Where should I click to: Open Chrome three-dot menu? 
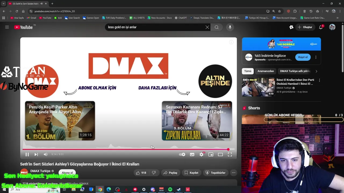point(340,11)
